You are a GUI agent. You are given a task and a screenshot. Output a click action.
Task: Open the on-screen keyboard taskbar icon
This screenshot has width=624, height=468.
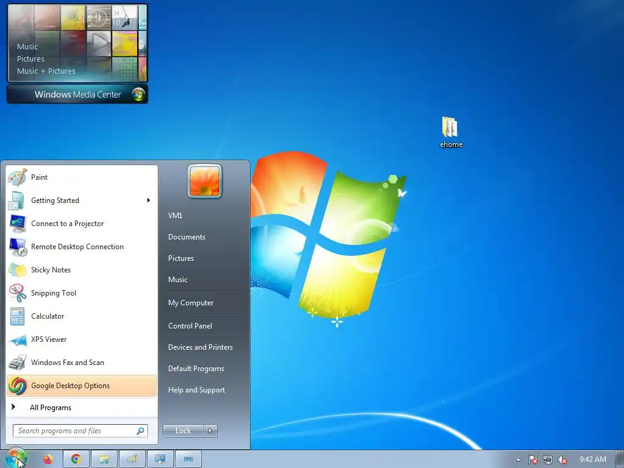188,459
